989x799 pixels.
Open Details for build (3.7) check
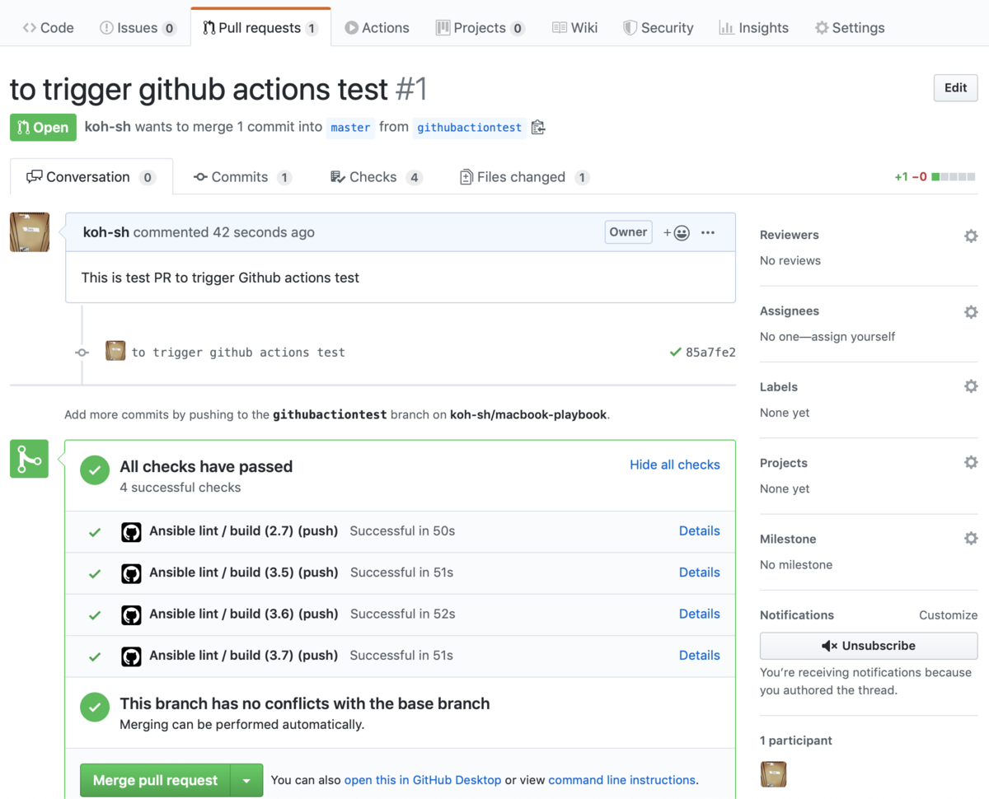click(x=700, y=656)
